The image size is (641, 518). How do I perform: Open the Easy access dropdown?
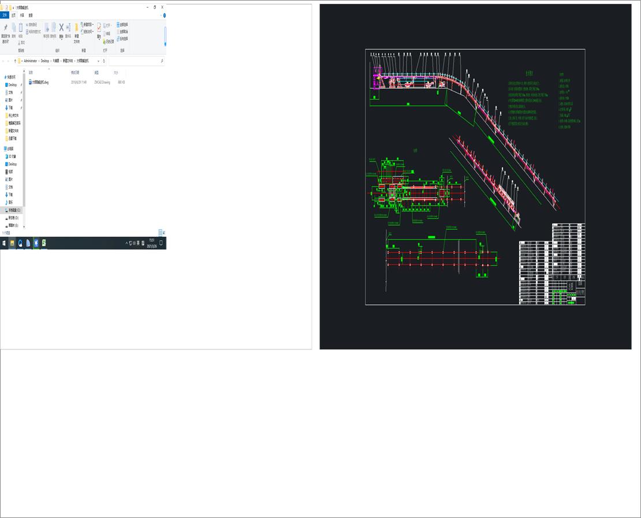(x=87, y=32)
